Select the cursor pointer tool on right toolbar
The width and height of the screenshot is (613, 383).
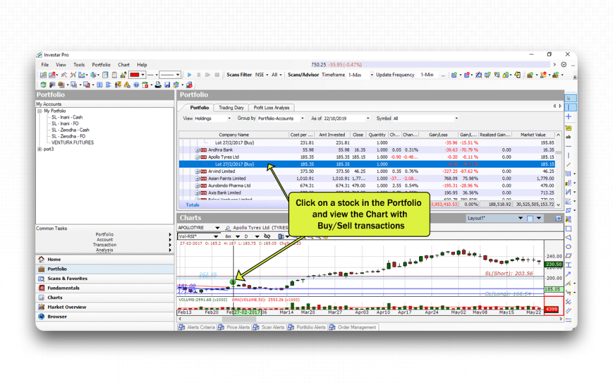(568, 98)
